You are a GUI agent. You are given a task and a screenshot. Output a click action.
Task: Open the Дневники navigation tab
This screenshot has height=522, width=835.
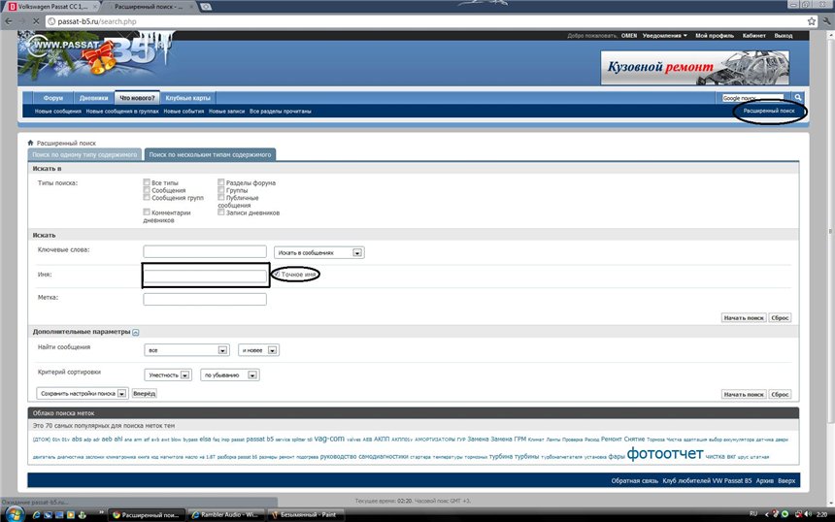93,98
